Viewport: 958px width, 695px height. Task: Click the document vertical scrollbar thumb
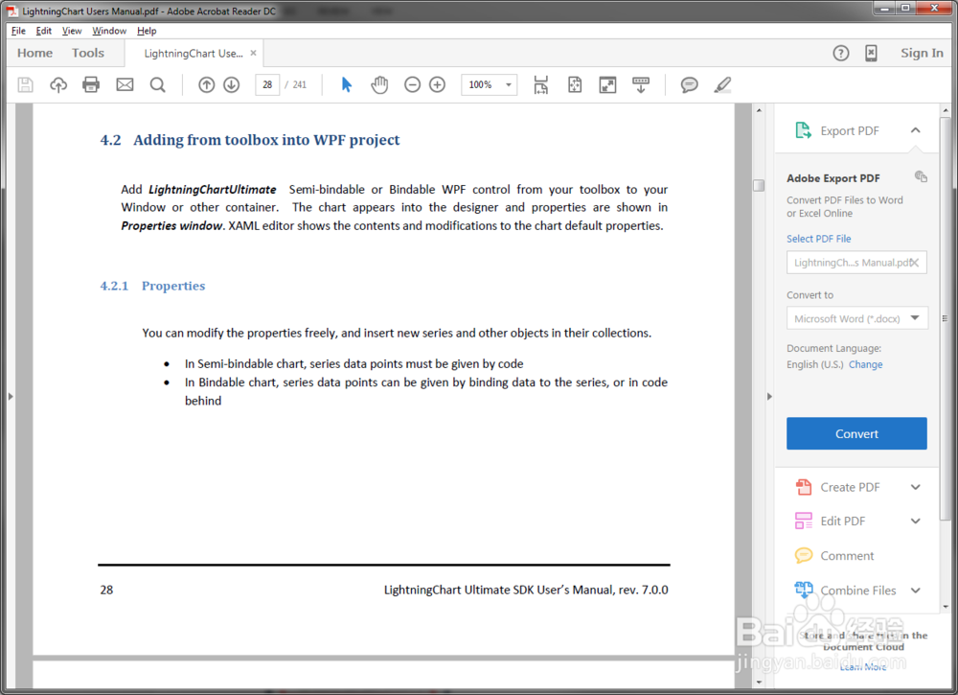point(759,185)
